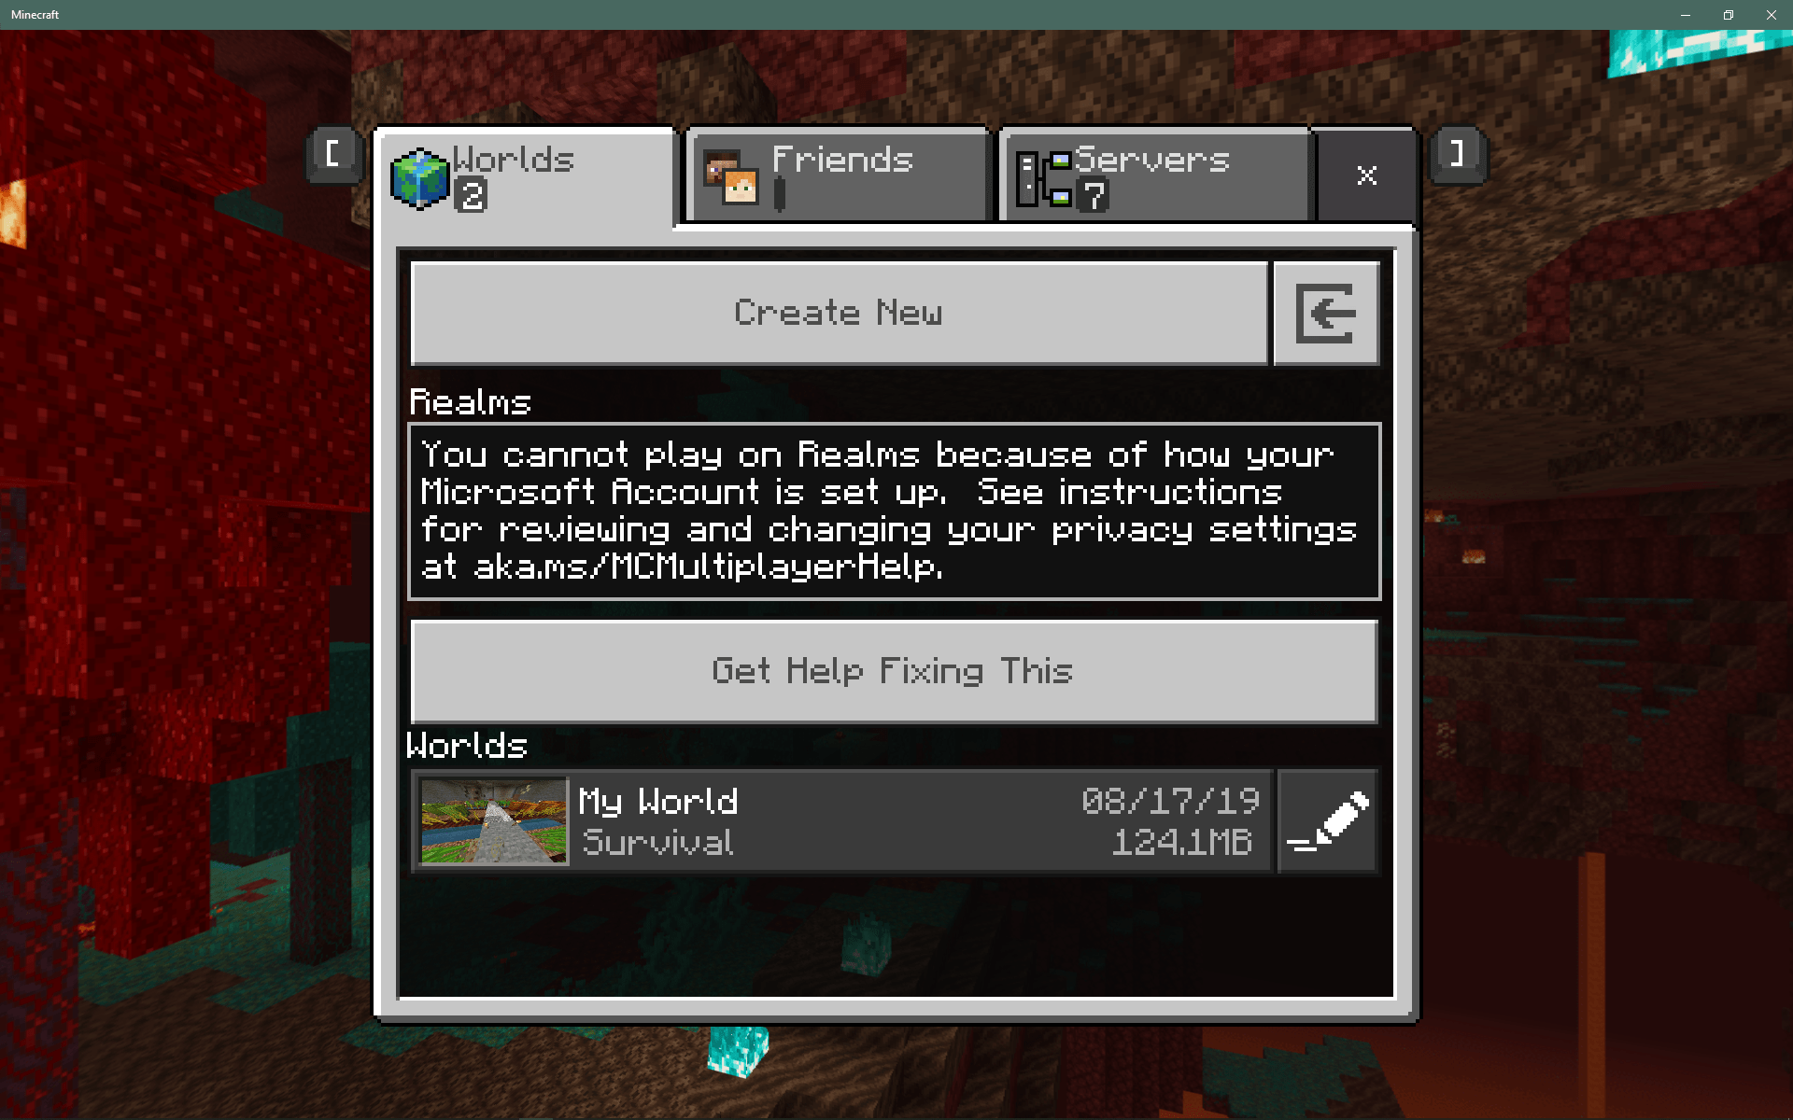The width and height of the screenshot is (1793, 1120).
Task: Click the pencil edit icon for My World
Action: [x=1330, y=820]
